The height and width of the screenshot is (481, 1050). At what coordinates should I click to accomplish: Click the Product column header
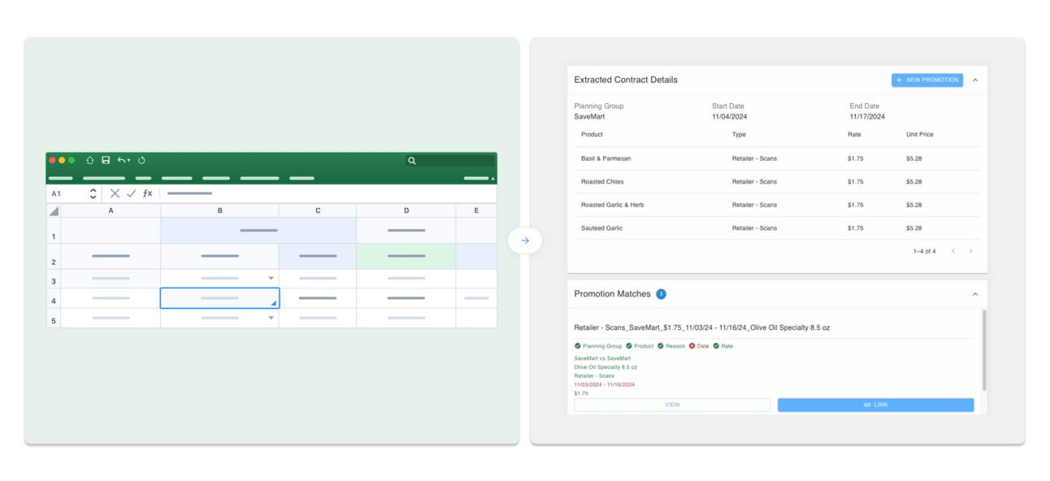(592, 135)
